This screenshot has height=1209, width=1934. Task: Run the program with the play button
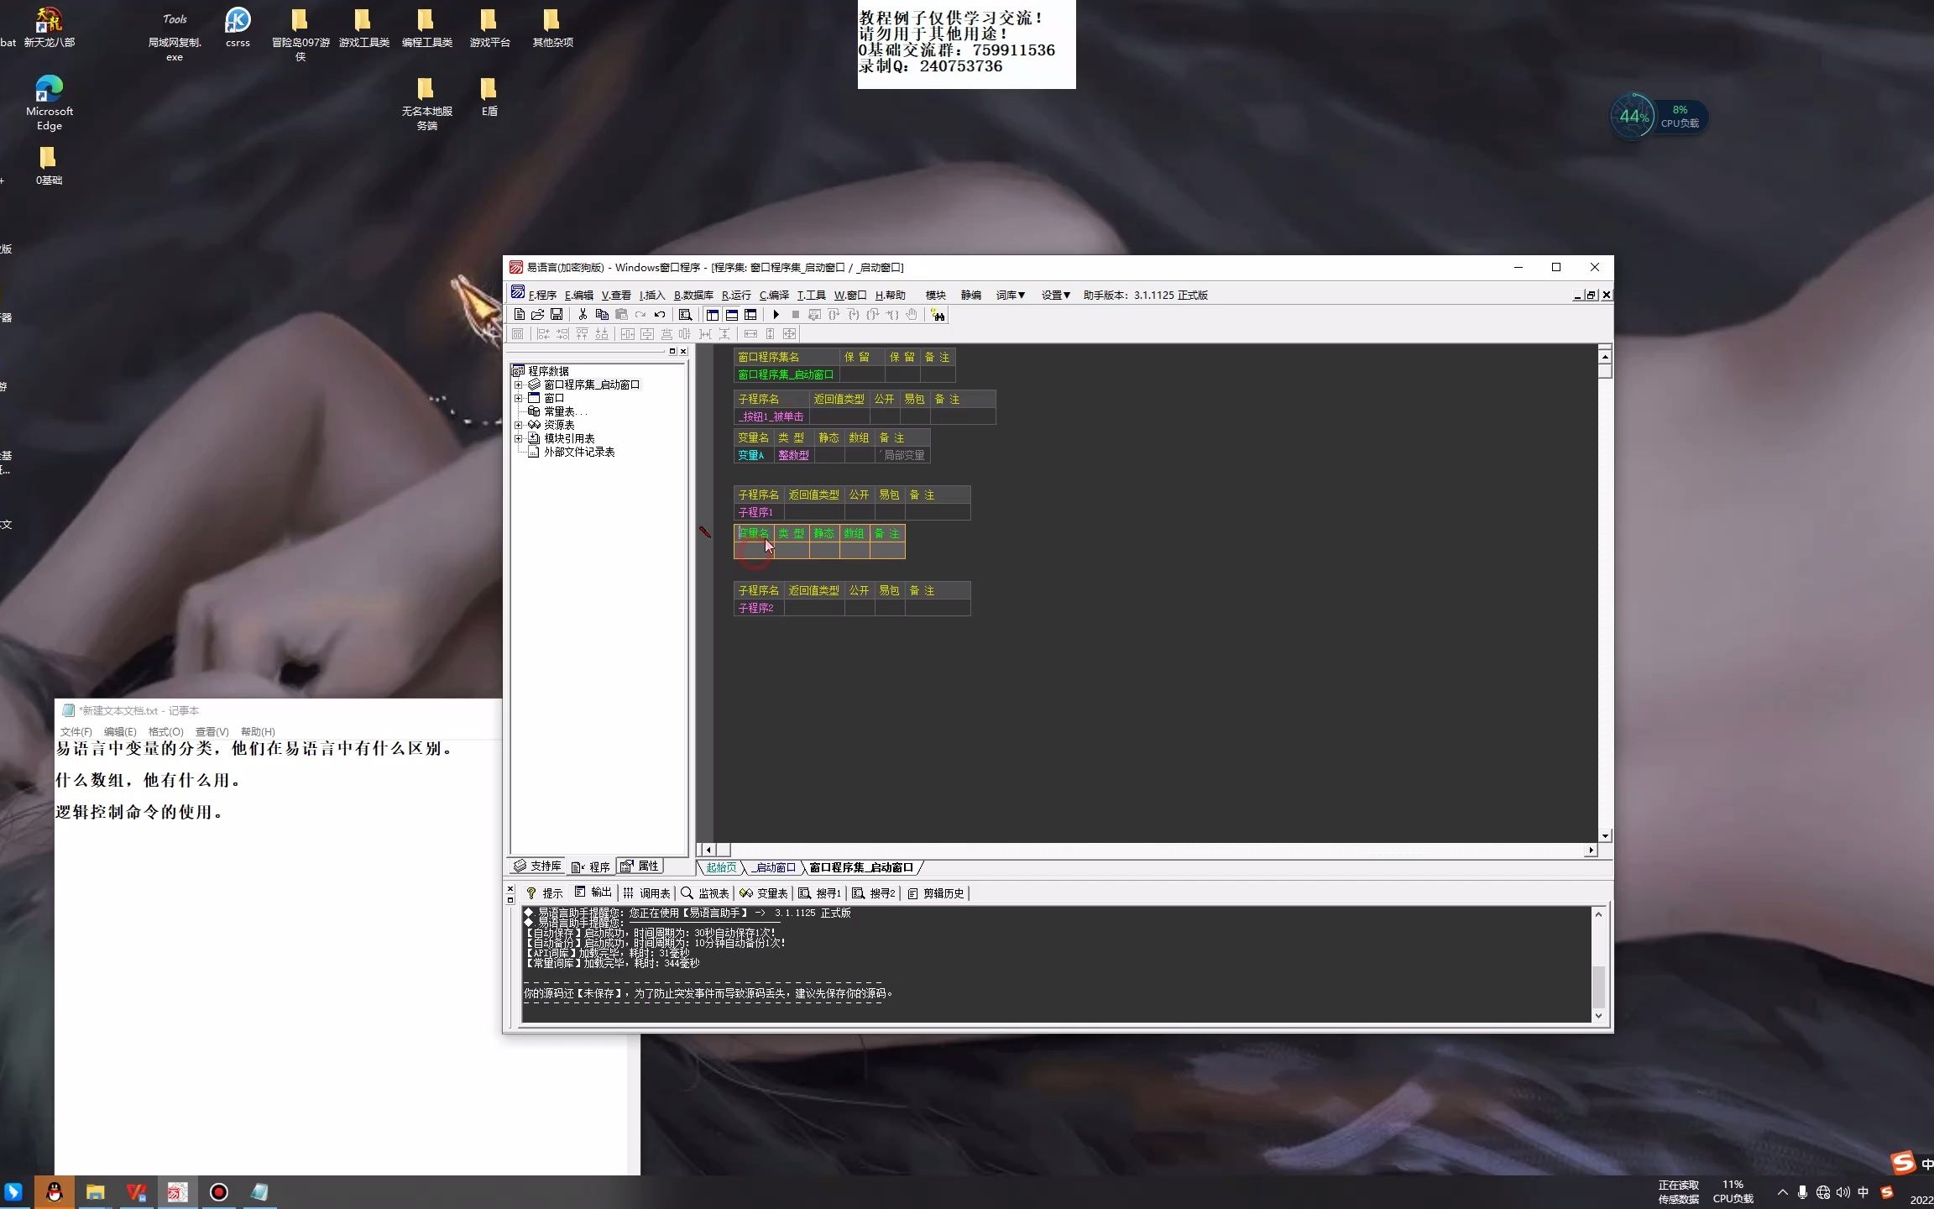pos(776,315)
